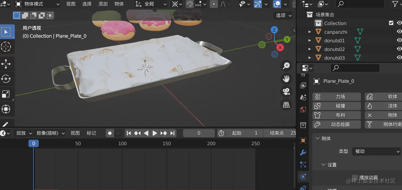Image resolution: width=402 pixels, height=190 pixels.
Task: Toggle the Collection exclude checkbox
Action: tap(391, 23)
